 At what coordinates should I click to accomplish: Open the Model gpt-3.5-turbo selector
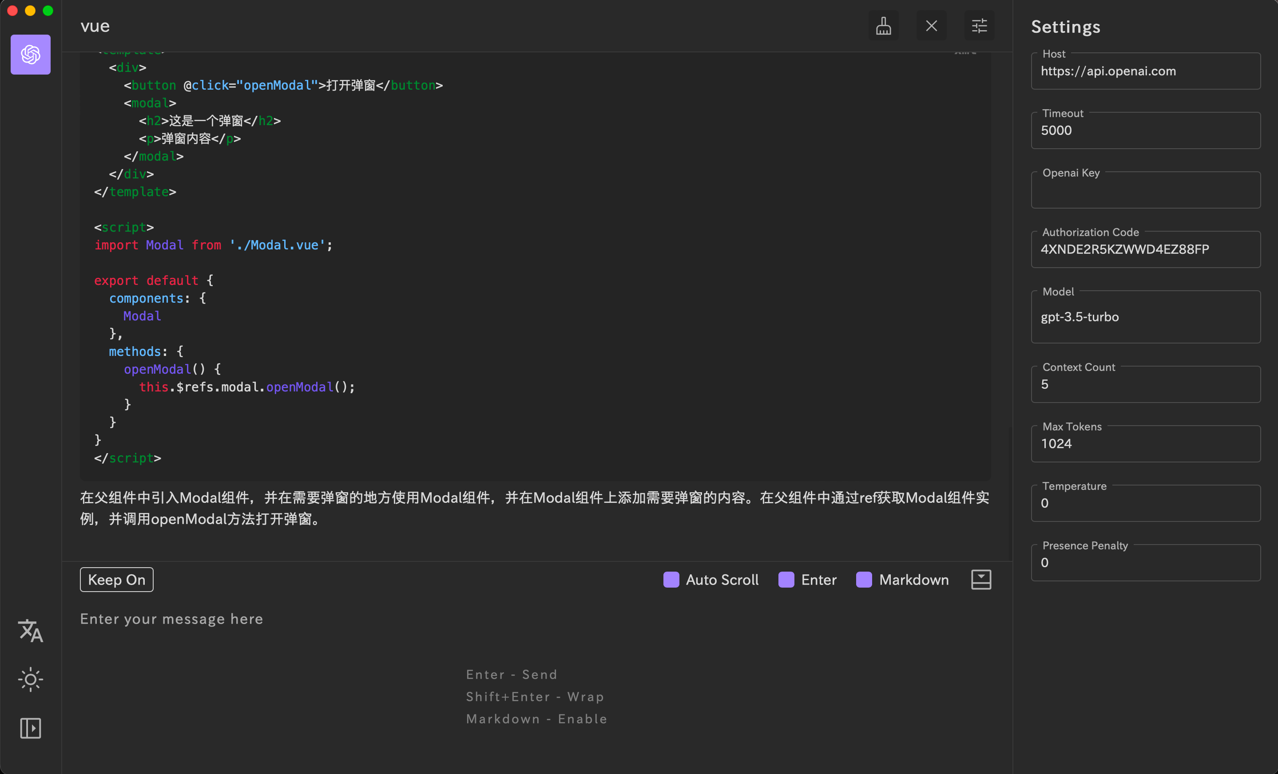point(1145,317)
